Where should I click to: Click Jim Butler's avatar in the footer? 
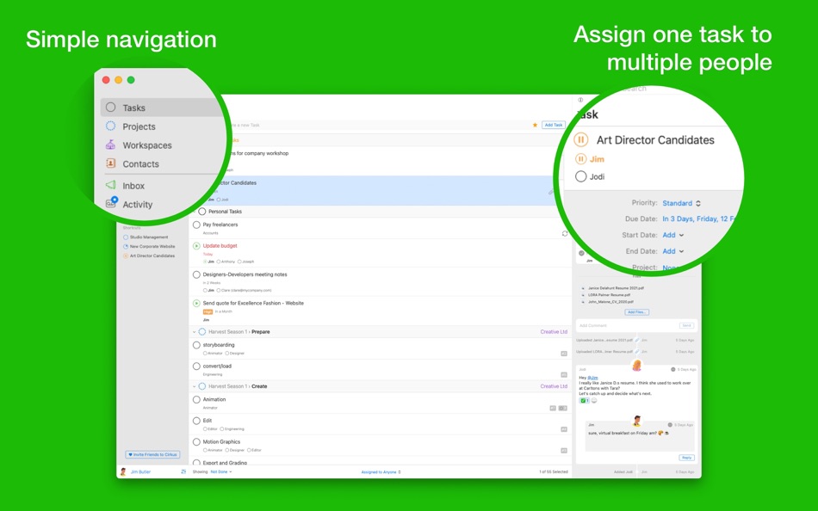point(123,472)
